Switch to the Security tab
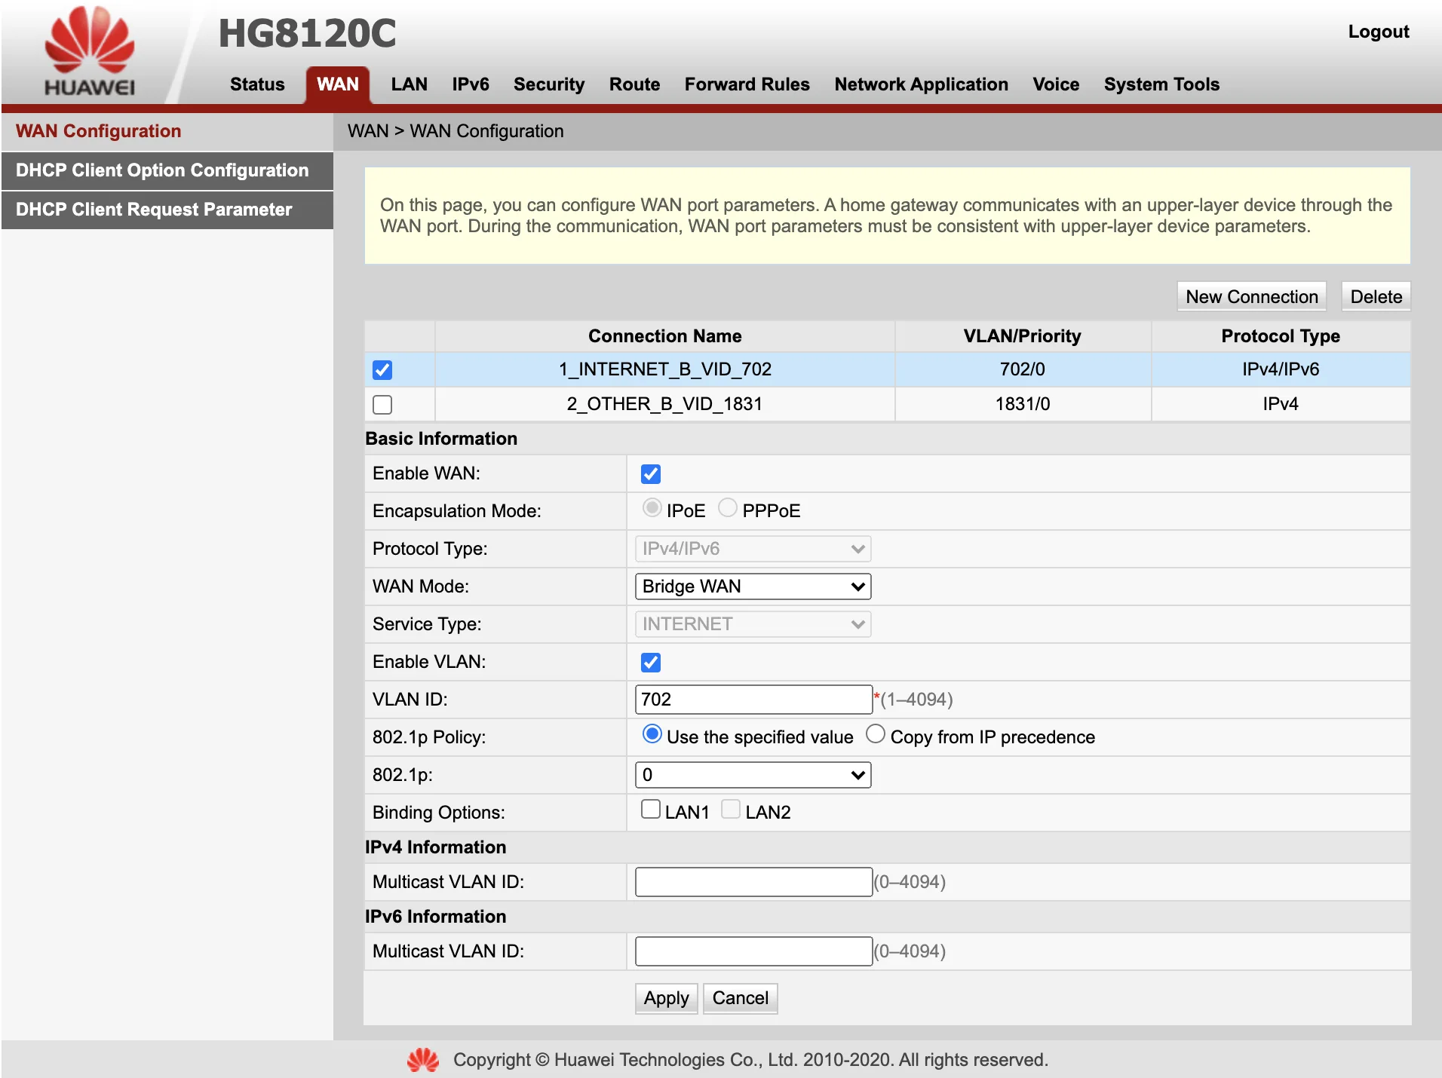Viewport: 1442px width, 1078px height. (548, 84)
